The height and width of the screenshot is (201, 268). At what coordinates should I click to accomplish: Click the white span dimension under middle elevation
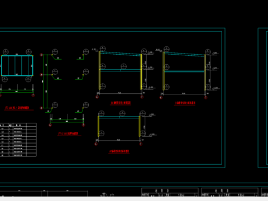pyautogui.click(x=119, y=93)
